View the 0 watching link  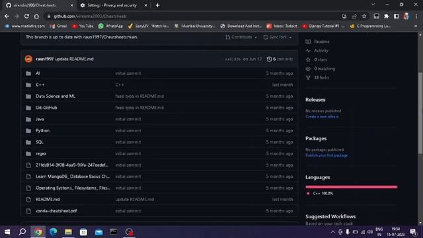pos(320,69)
